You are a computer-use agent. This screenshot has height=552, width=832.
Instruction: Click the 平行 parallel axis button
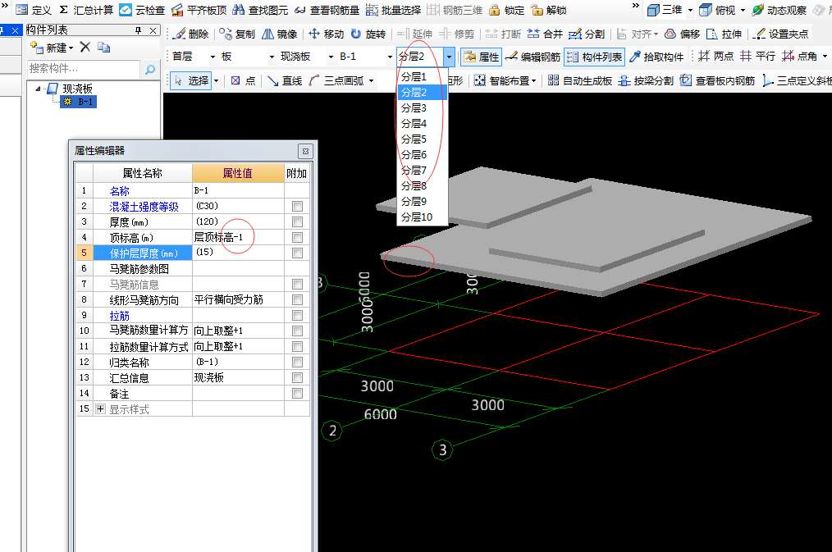757,57
